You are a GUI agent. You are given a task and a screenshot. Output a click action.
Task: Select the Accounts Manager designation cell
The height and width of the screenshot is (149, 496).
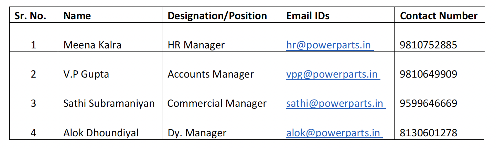(211, 74)
